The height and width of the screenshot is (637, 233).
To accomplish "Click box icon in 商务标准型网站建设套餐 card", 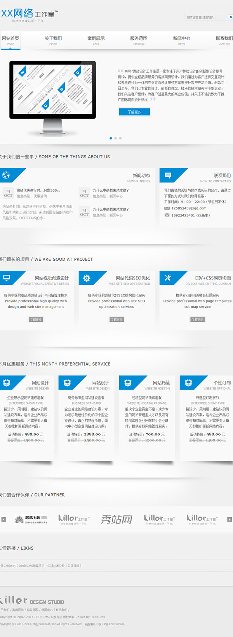I will pos(67,383).
